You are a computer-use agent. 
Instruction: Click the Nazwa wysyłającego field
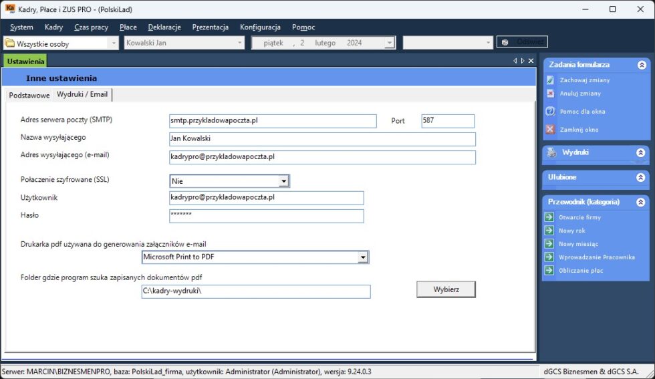click(322, 139)
